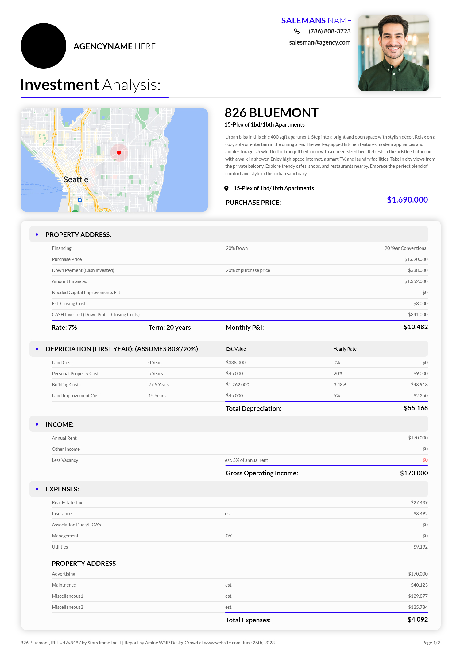This screenshot has width=464, height=657.
Task: Click the bullet beside EXPENSES header
Action: click(37, 489)
